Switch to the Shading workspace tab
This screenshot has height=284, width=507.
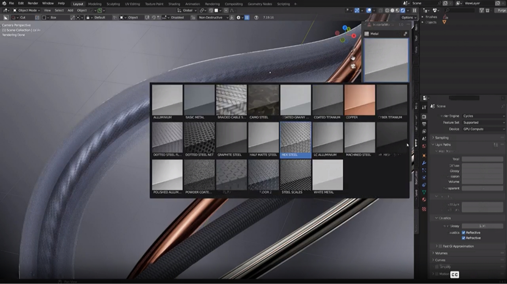click(174, 4)
